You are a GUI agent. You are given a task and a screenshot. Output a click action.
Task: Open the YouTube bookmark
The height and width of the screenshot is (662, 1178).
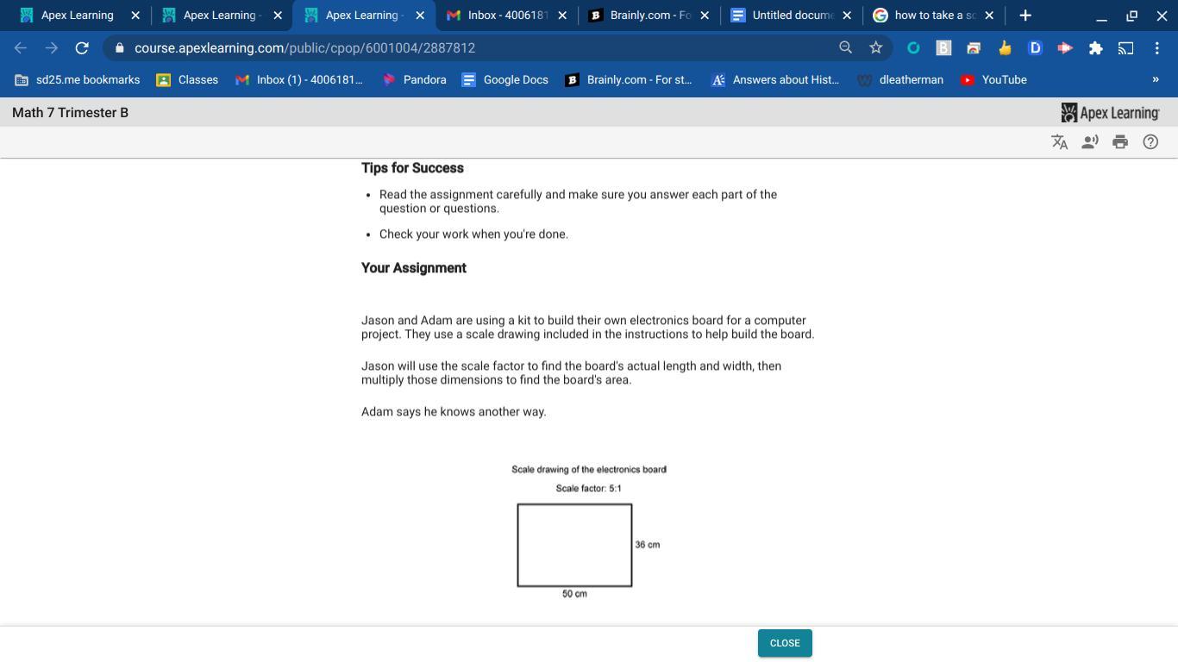click(994, 79)
